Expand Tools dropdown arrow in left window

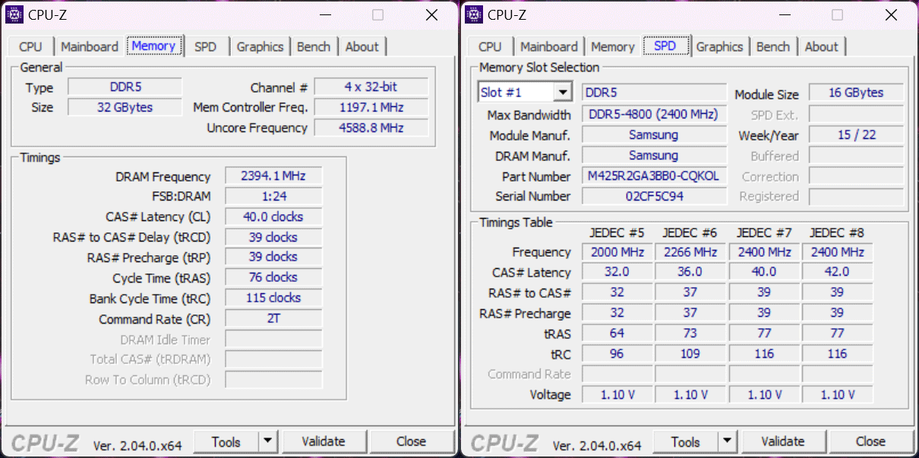268,441
